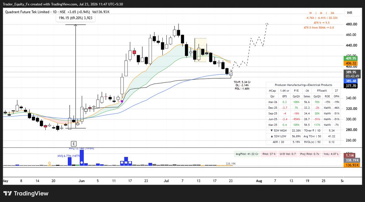Click the 196.15 (69.20%) 3,923 measurement label
The height and width of the screenshot is (202, 365).
pos(76,18)
